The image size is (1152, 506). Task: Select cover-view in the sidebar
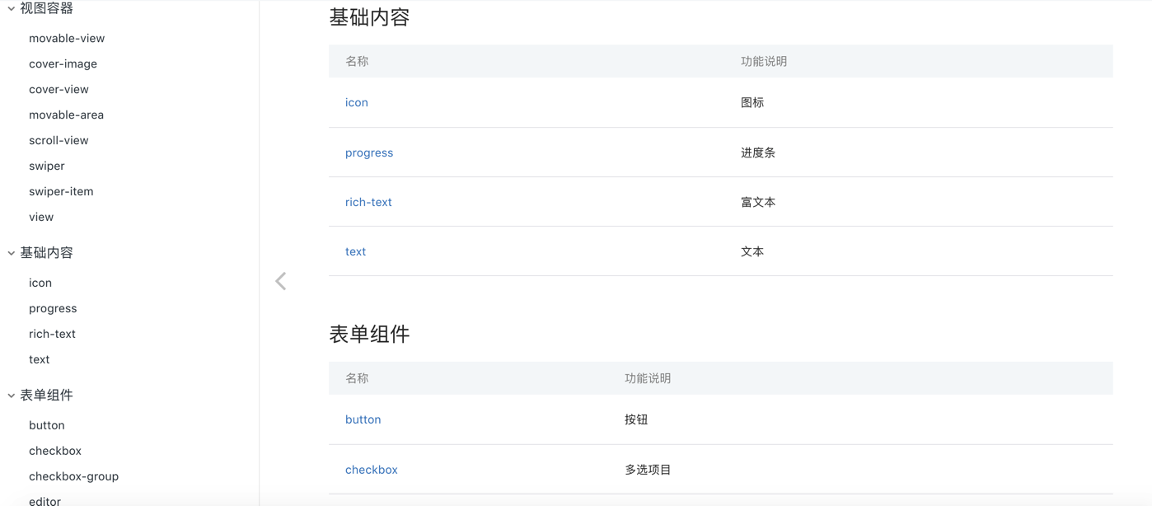coord(59,89)
